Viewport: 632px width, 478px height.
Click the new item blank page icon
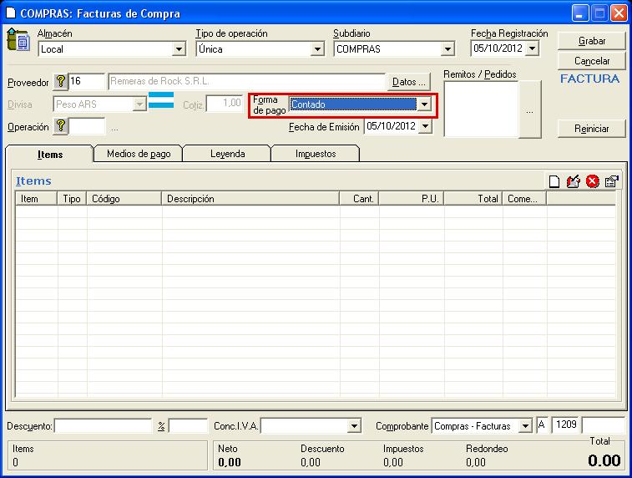click(x=554, y=181)
